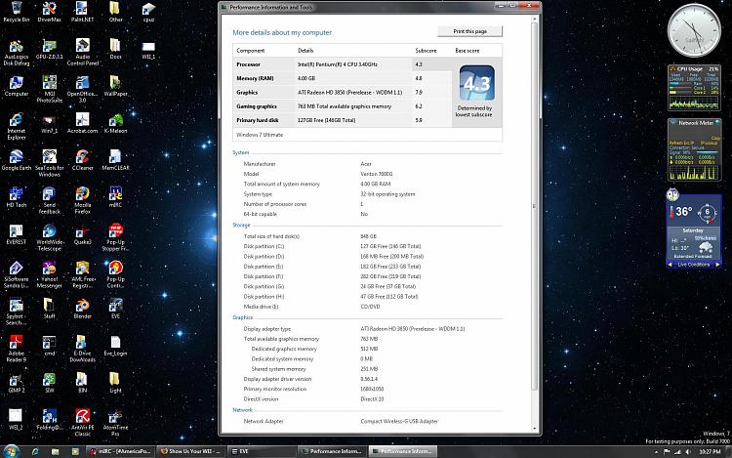Click the Windows Start orb
Viewport: 732px width, 458px height.
pyautogui.click(x=11, y=451)
